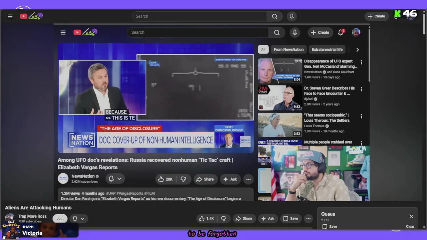427x240 pixels.
Task: Click the #VargasReports hashtag
Action: [x=130, y=193]
